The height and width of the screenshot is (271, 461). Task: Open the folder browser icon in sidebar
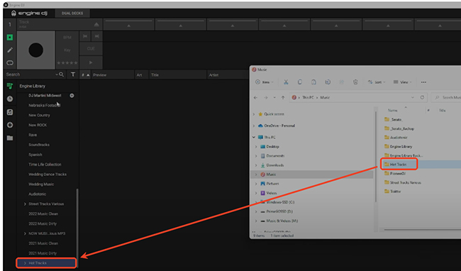(10, 138)
